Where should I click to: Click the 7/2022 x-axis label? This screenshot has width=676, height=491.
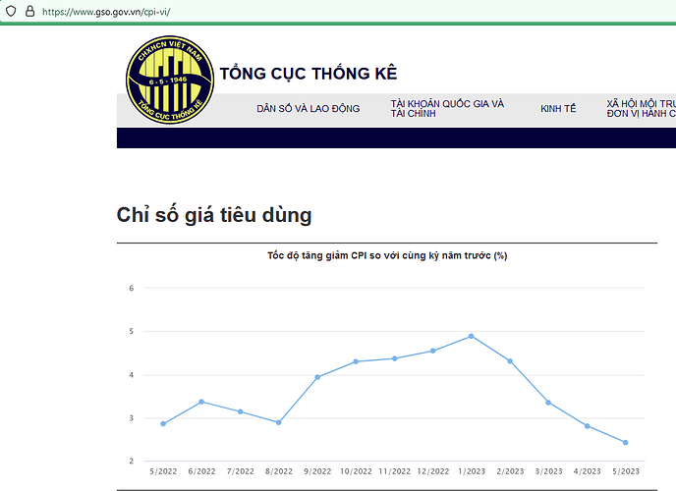[241, 471]
